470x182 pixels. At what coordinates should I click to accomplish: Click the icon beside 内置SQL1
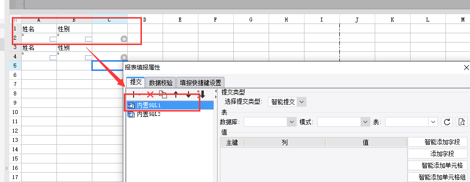(131, 105)
